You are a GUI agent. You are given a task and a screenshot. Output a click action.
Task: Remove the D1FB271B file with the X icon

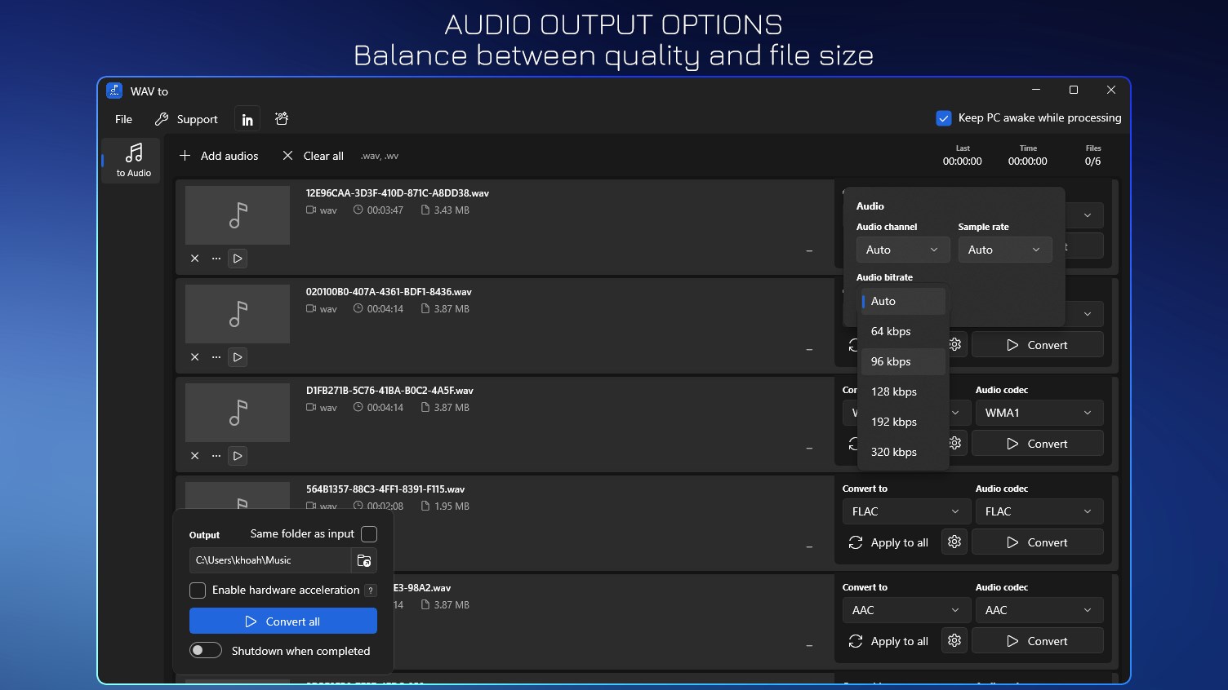click(194, 455)
